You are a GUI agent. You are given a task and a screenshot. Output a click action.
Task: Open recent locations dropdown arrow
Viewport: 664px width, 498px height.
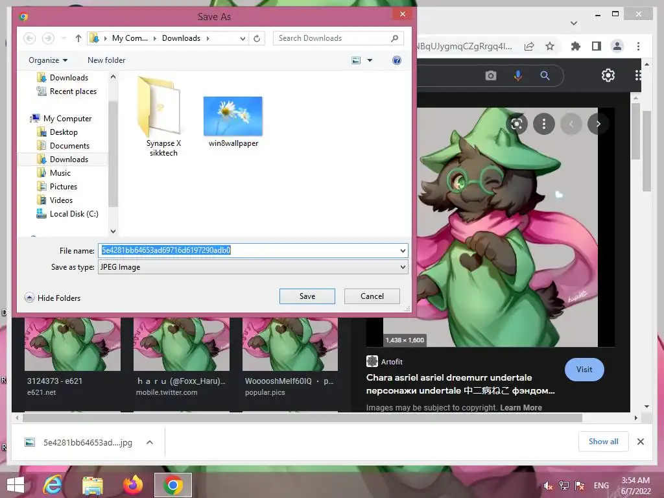(x=64, y=38)
